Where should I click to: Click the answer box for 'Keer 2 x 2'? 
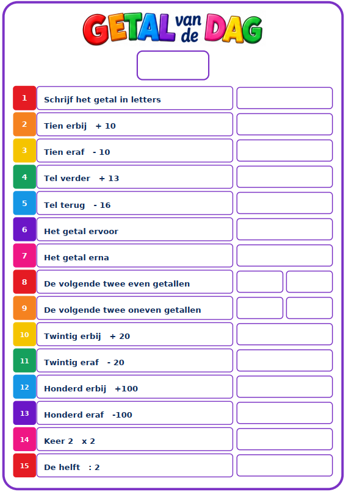click(x=284, y=440)
